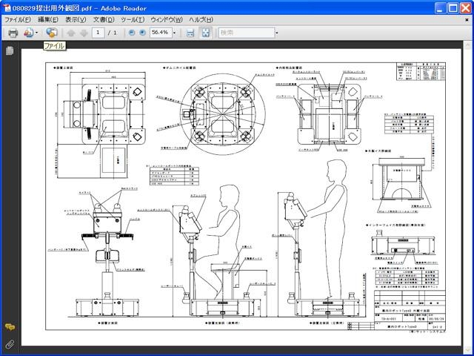Click the zoom in plus button
The height and width of the screenshot is (356, 474).
[142, 33]
